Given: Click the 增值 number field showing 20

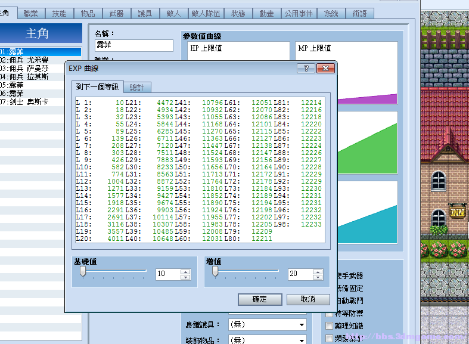Looking at the screenshot, I should pos(300,274).
